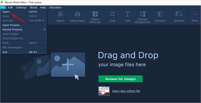Follow the Open last edited file link
201x103 pixels.
click(126, 91)
